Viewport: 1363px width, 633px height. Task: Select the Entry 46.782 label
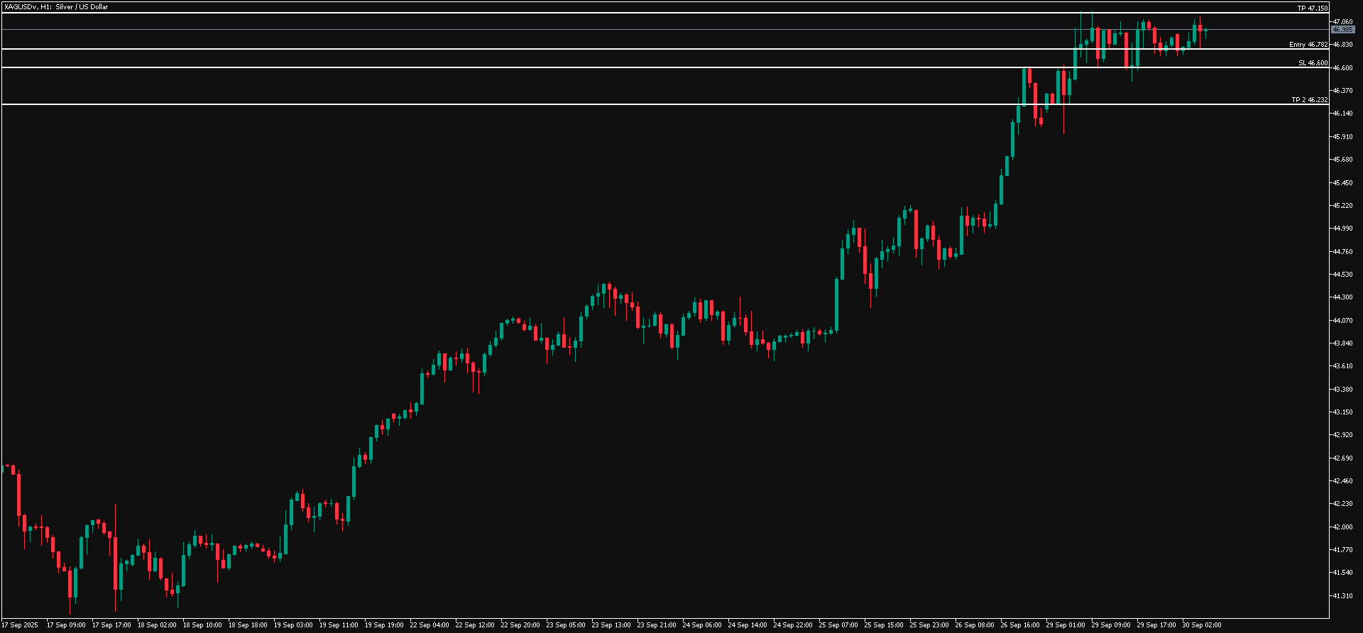(x=1308, y=45)
